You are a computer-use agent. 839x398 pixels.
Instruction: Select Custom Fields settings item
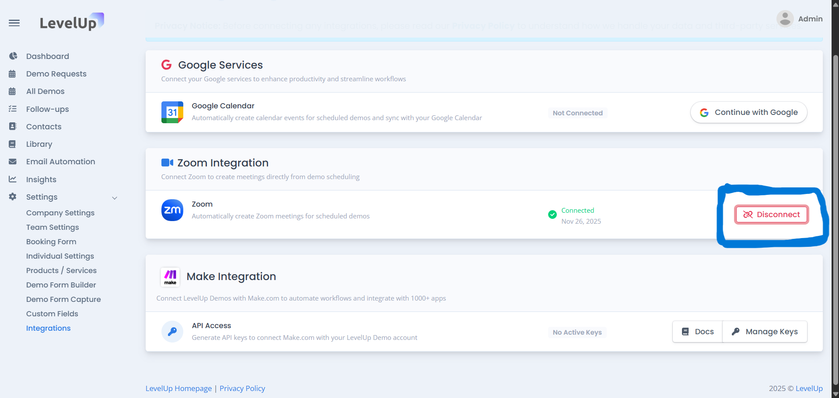tap(52, 314)
